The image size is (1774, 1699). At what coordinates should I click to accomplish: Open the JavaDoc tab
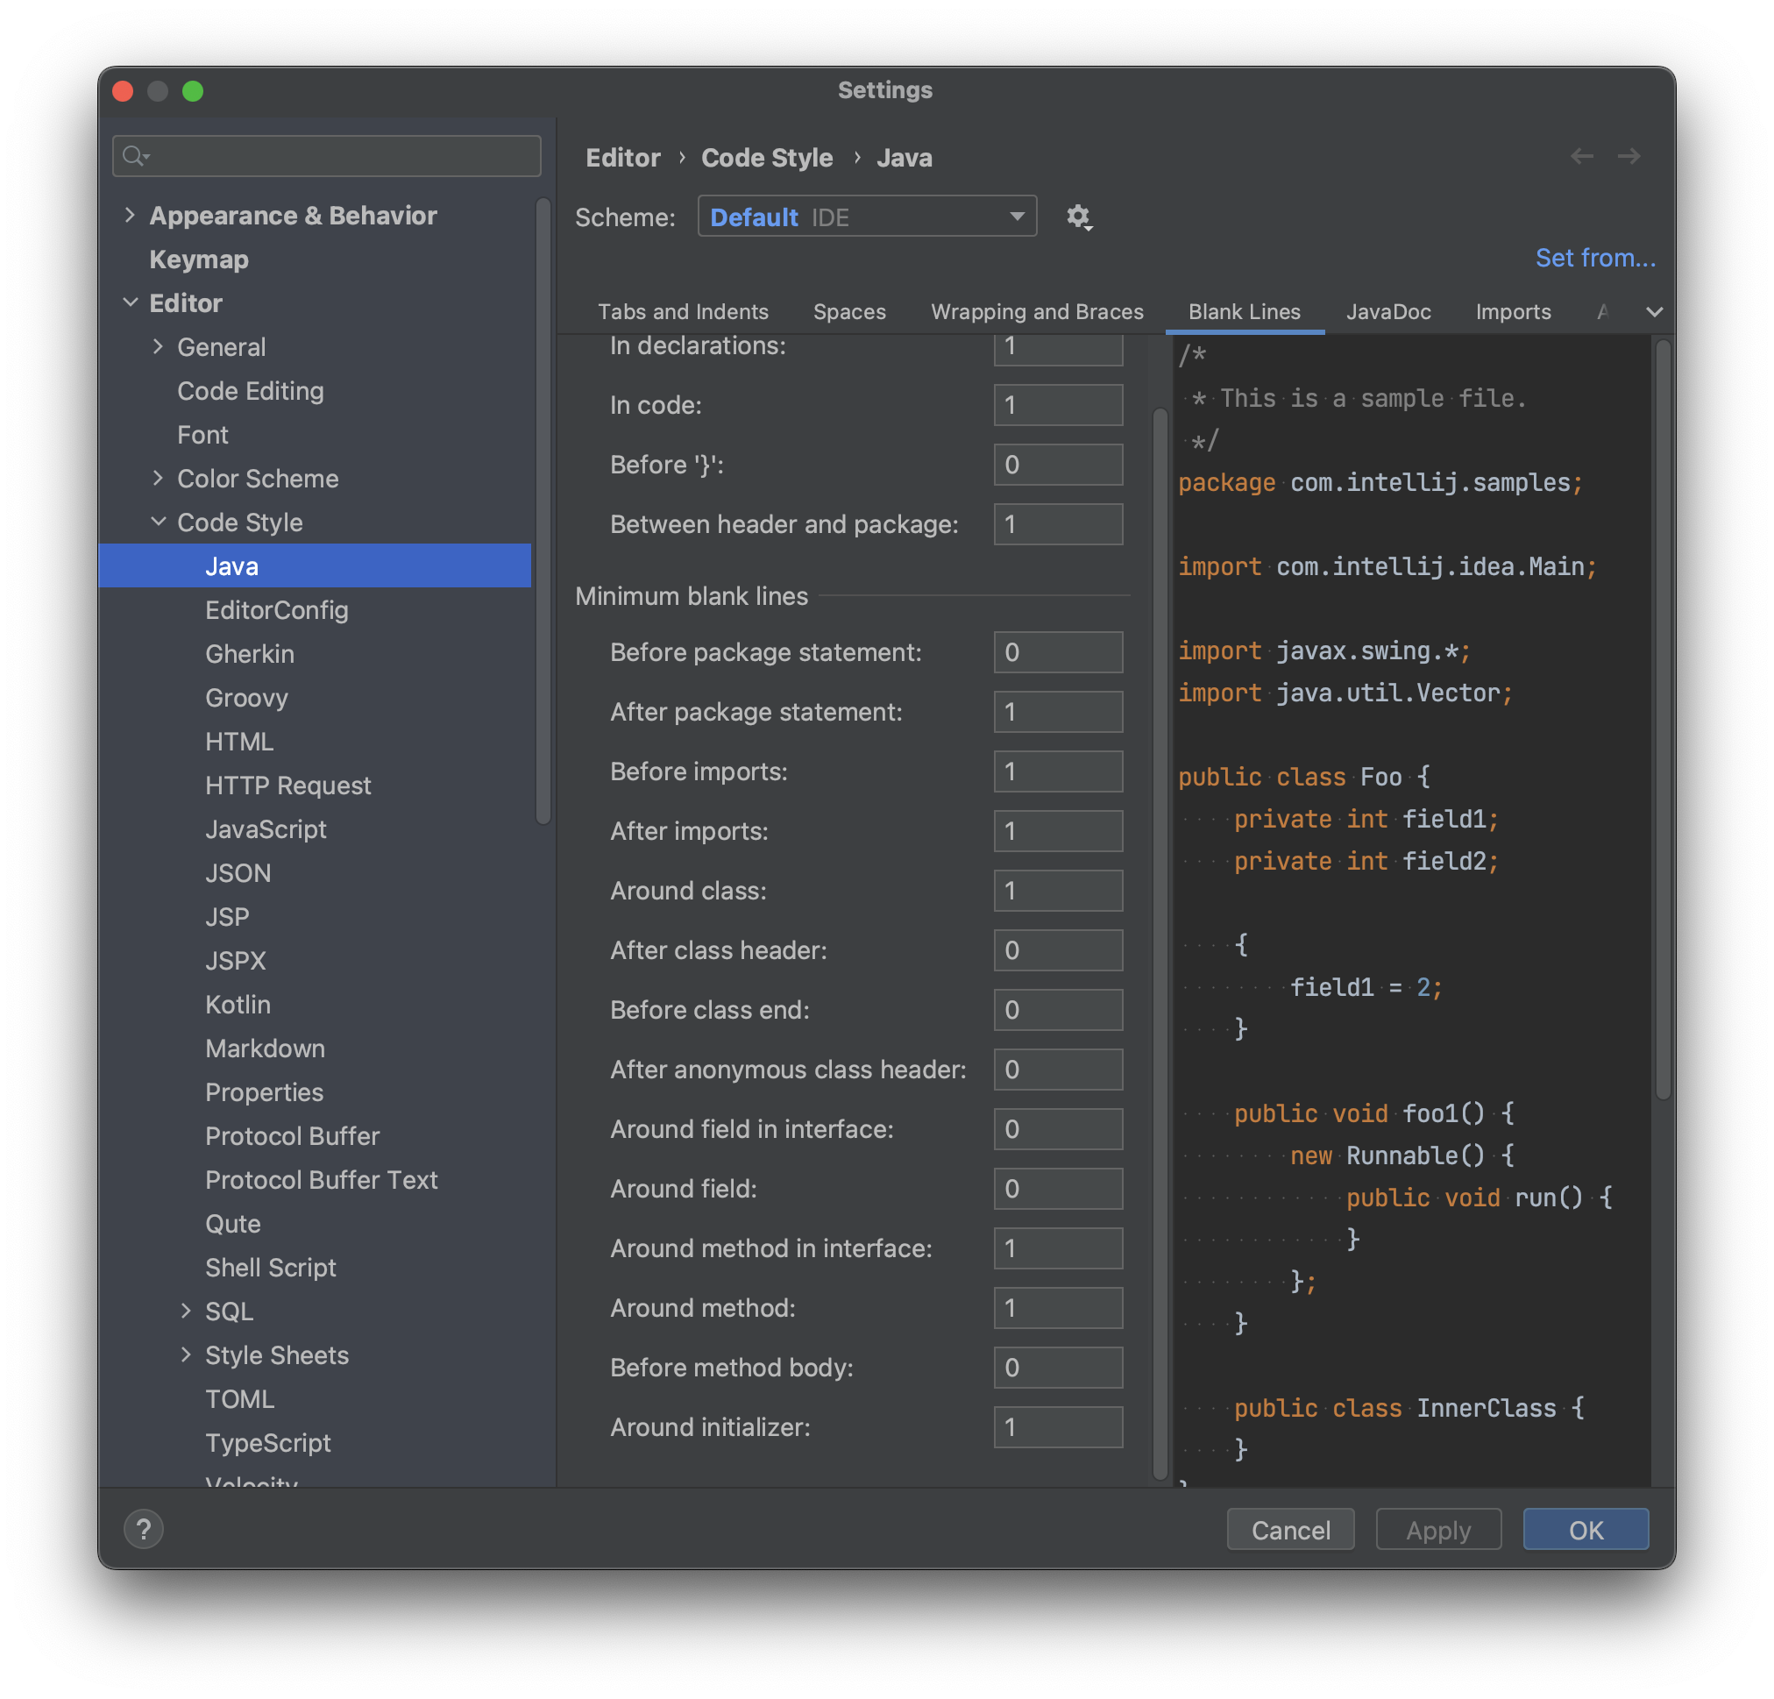[x=1387, y=312]
